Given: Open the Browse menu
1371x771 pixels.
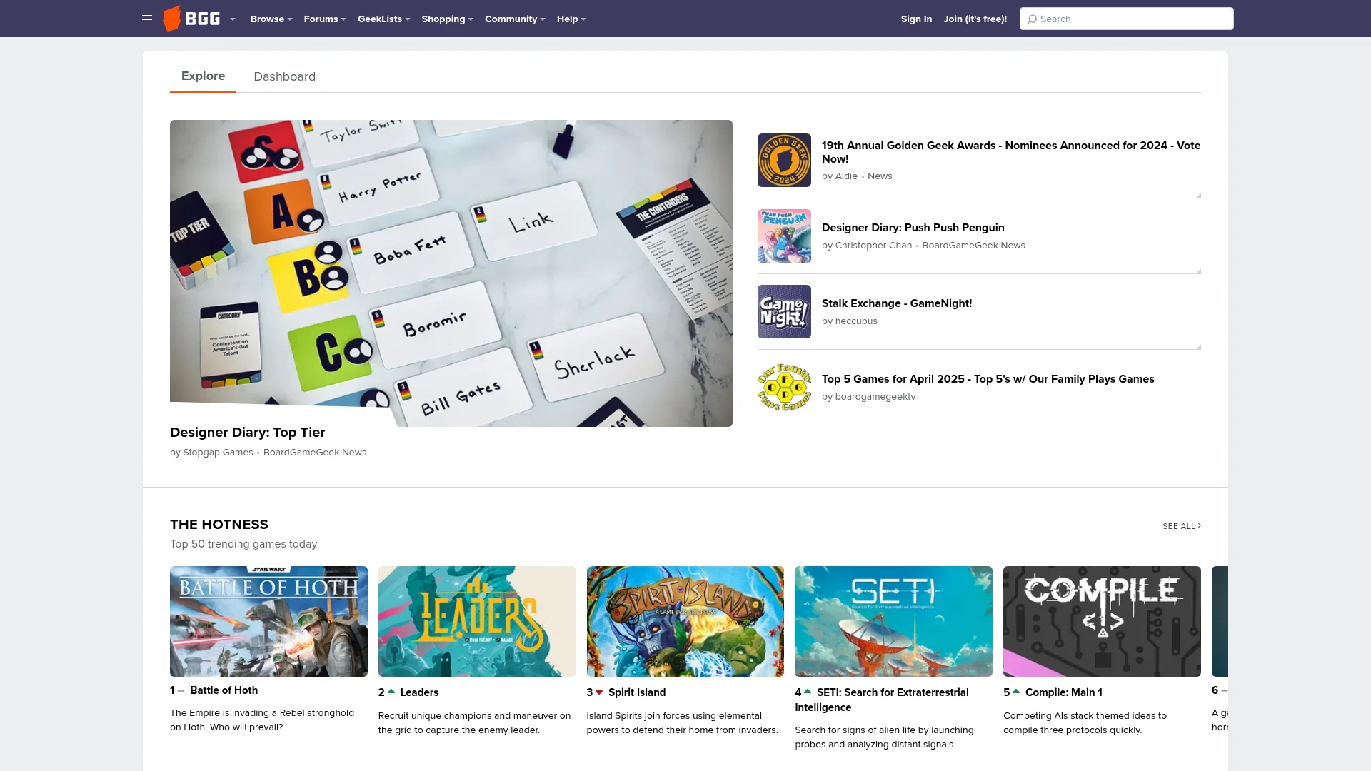Looking at the screenshot, I should (x=271, y=19).
